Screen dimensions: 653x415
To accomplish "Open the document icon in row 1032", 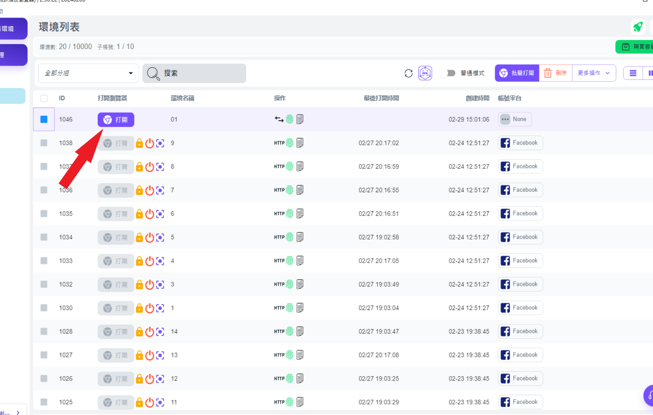I will tap(300, 284).
